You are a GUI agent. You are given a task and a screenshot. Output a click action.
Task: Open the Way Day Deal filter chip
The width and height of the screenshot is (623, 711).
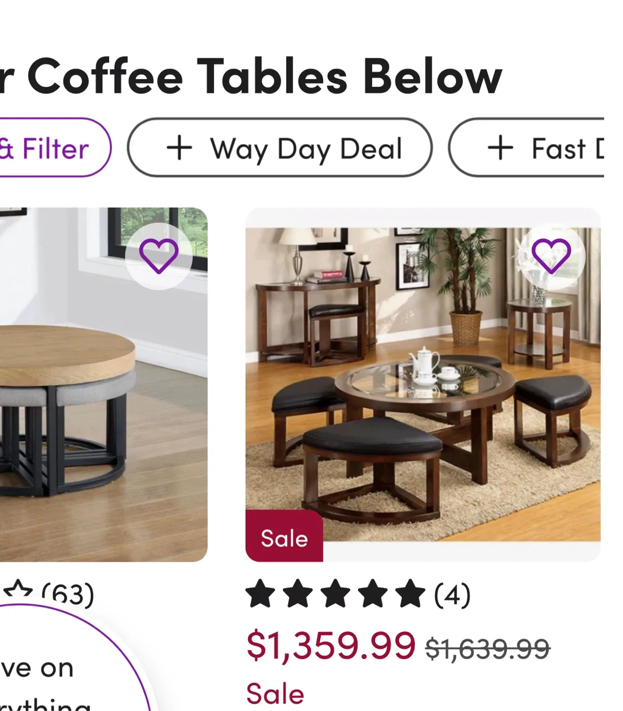pyautogui.click(x=281, y=147)
